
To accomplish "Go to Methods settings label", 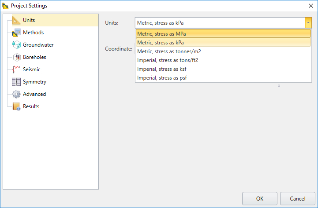I will [33, 33].
